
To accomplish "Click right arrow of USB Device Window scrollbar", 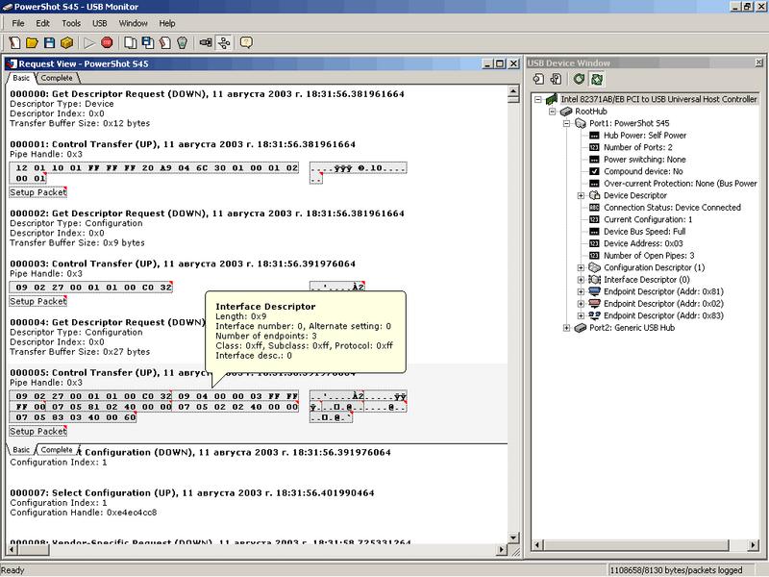I will (x=754, y=545).
